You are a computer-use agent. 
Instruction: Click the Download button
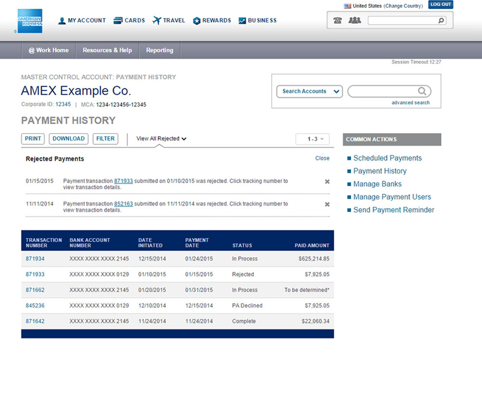coord(69,138)
